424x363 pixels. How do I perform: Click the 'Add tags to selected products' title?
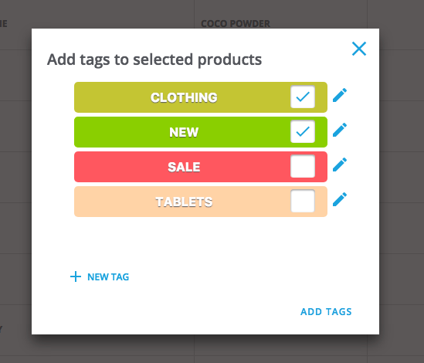(x=154, y=59)
